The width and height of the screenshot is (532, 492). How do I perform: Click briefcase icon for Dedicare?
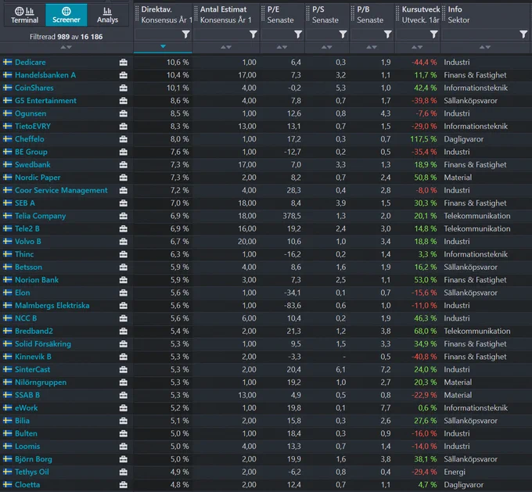click(x=124, y=62)
